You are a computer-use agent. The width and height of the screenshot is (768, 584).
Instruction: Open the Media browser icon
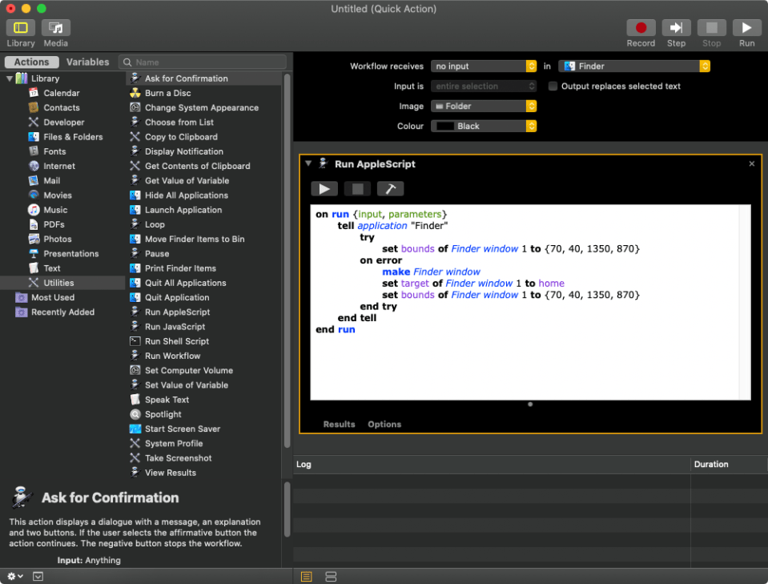(x=56, y=29)
